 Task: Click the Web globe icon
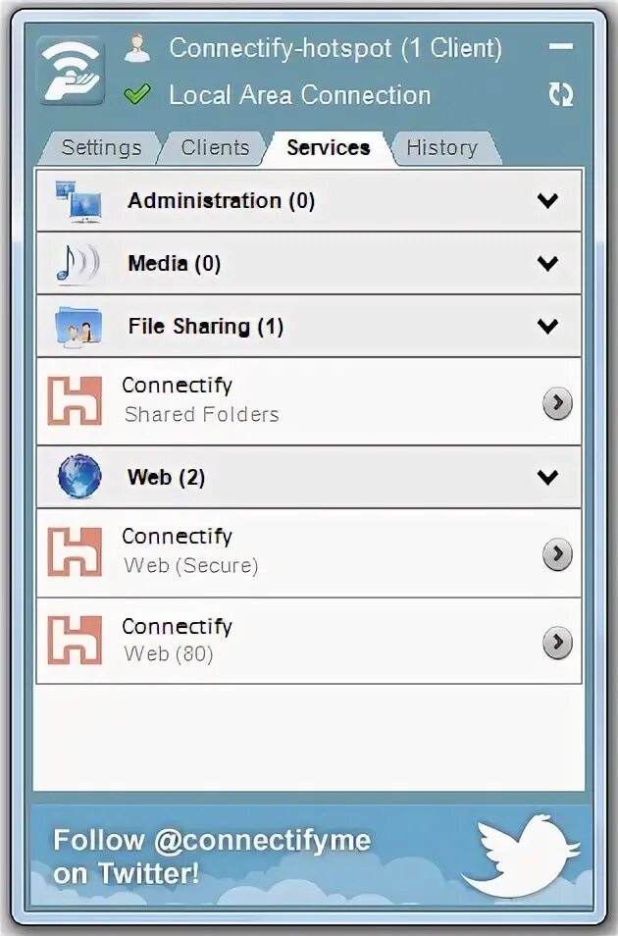(x=78, y=477)
